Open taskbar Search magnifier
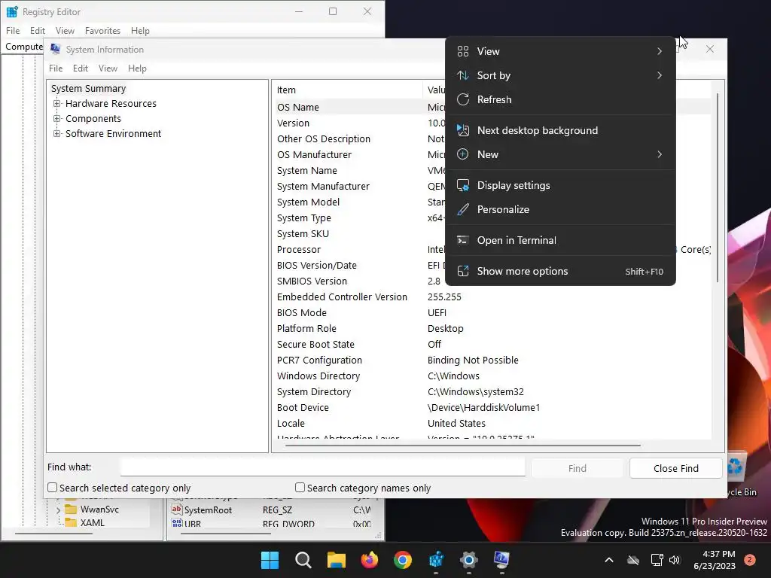This screenshot has height=578, width=771. [x=303, y=560]
